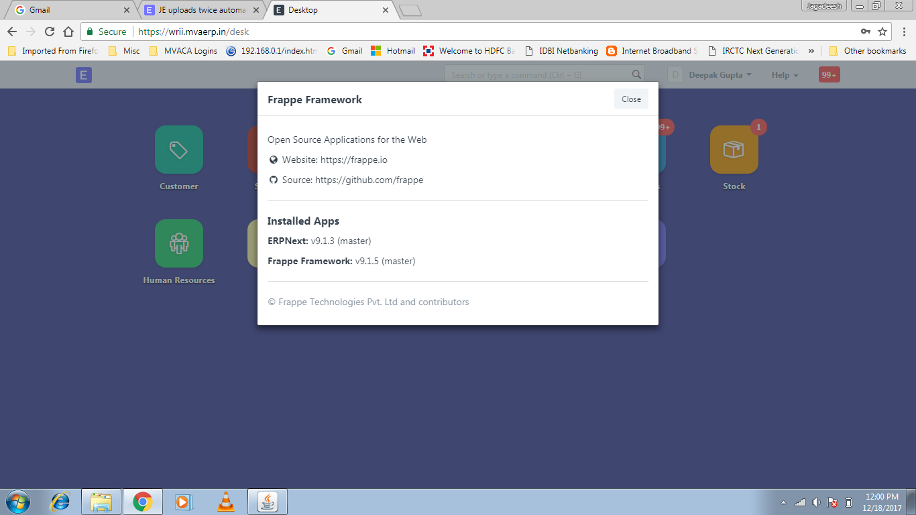Open Chrome's three-dot menu
The width and height of the screenshot is (916, 515).
point(904,32)
